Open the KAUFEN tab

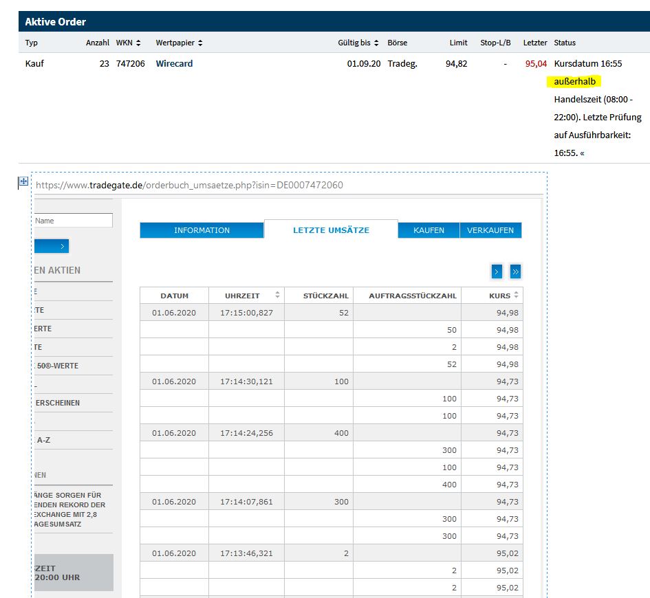[x=429, y=230]
